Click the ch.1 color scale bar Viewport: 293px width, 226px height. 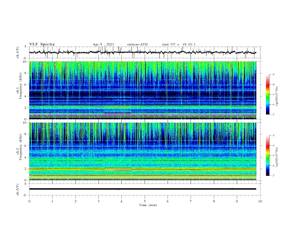pyautogui.click(x=267, y=95)
